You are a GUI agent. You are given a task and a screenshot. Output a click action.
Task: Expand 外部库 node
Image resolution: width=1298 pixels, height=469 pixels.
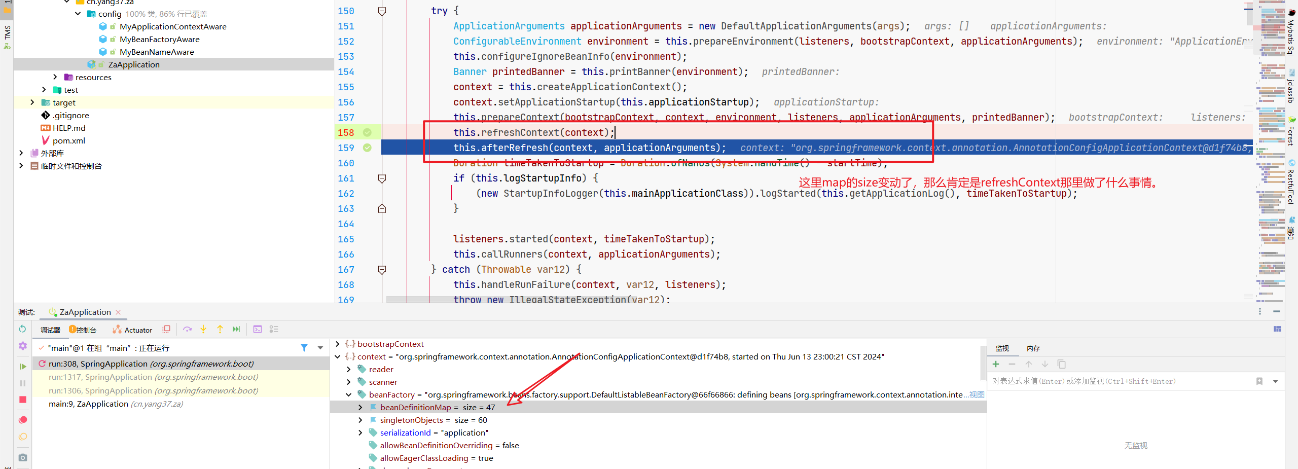(x=21, y=153)
